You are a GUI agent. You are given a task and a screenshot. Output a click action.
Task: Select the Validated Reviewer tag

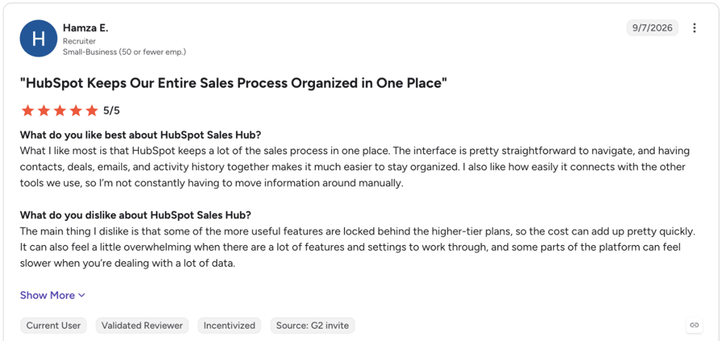click(x=142, y=326)
